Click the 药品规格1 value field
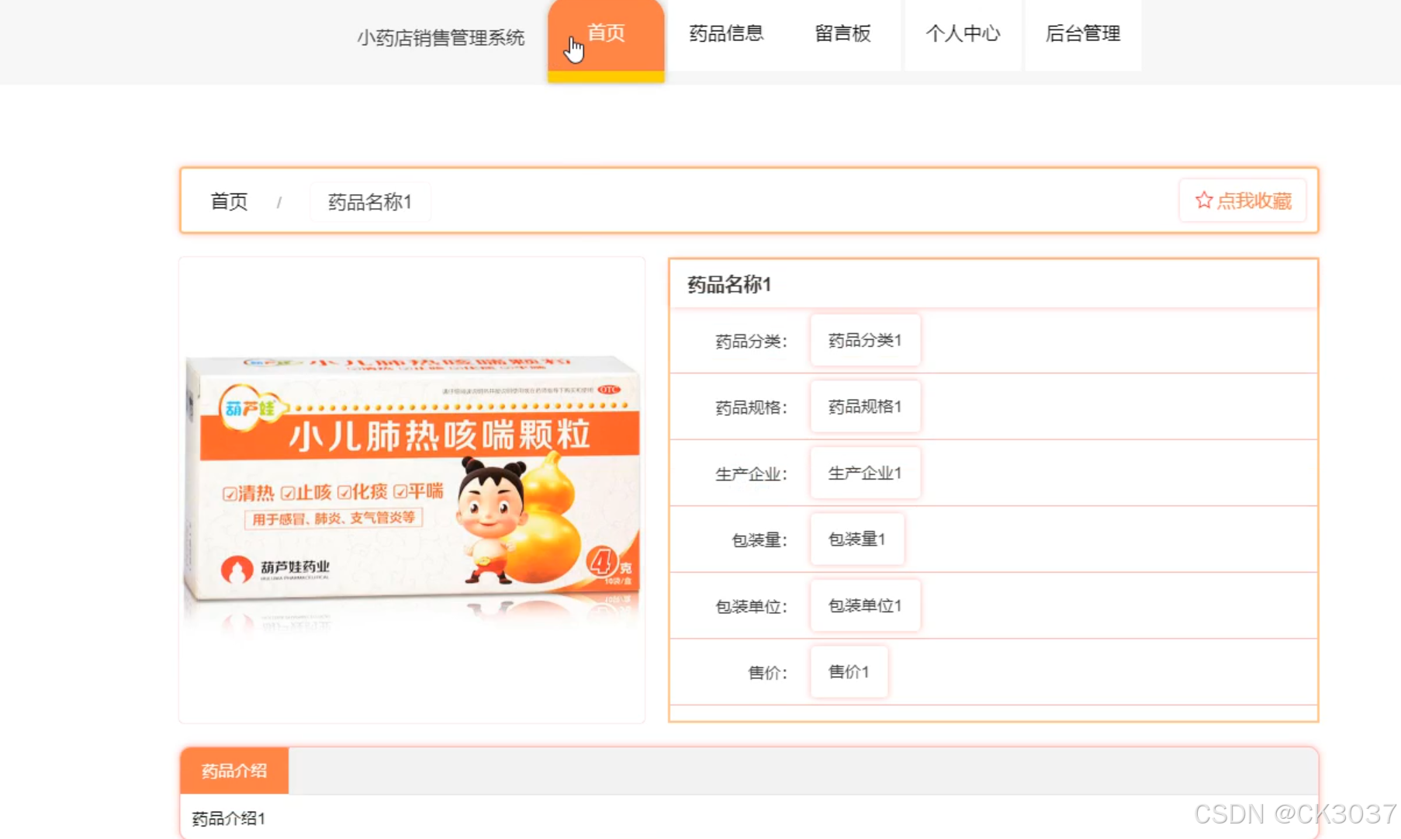1401x839 pixels. 865,407
